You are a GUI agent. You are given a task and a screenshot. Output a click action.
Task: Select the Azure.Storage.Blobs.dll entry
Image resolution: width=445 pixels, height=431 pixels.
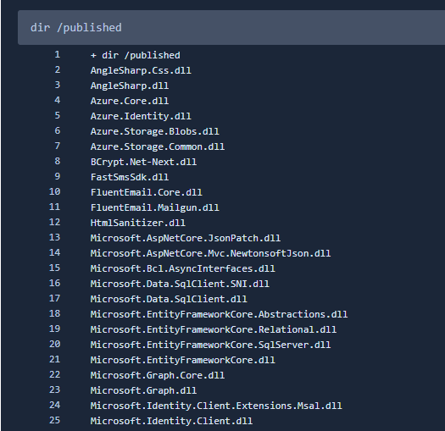pos(154,131)
